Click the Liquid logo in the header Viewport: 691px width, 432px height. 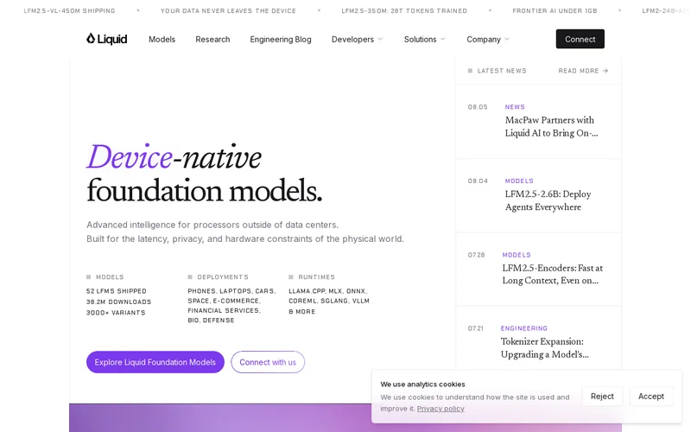pyautogui.click(x=106, y=39)
